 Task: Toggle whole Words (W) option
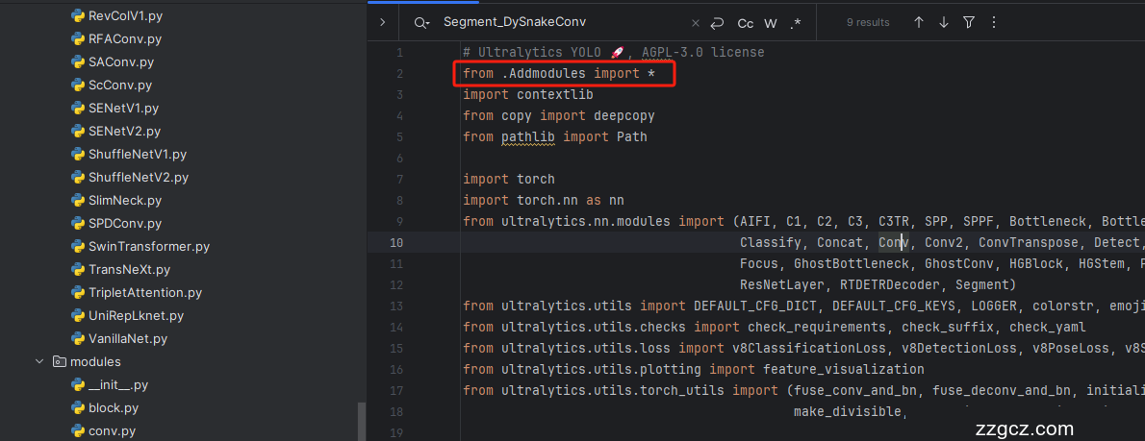(771, 22)
